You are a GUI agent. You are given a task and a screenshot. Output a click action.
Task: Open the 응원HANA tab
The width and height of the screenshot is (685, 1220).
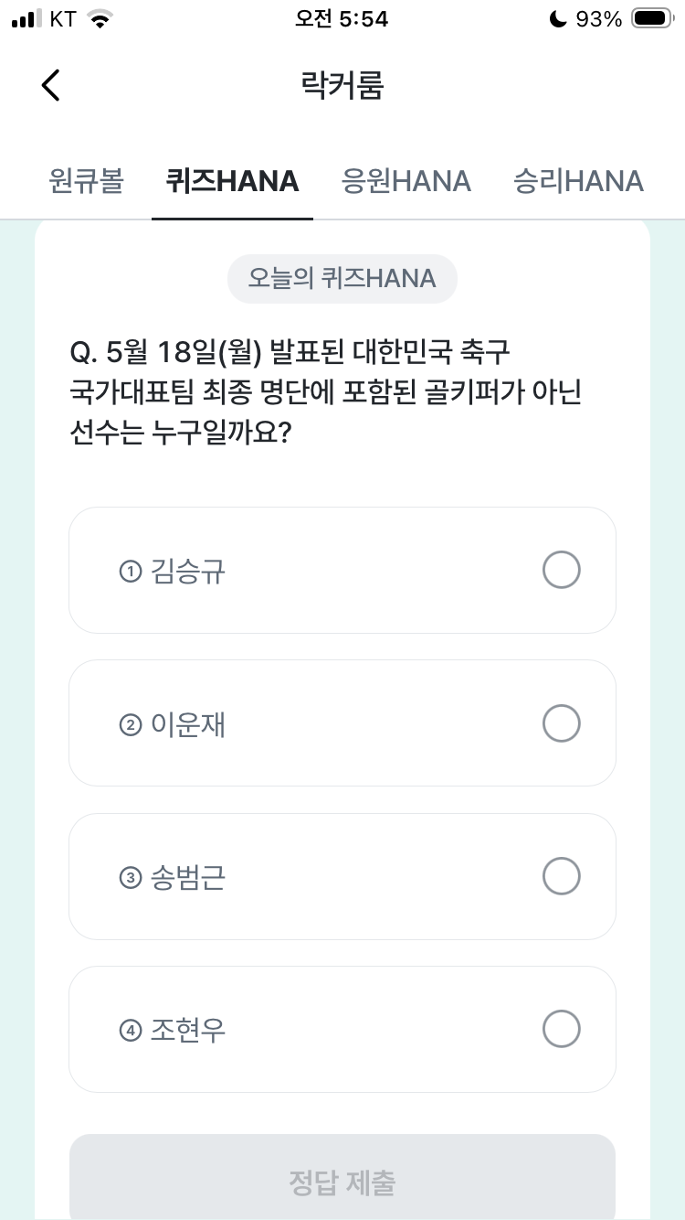coord(406,181)
